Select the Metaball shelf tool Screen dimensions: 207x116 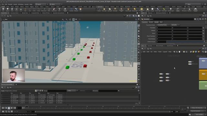tap(76, 9)
